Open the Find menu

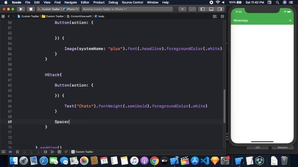[x=57, y=2]
